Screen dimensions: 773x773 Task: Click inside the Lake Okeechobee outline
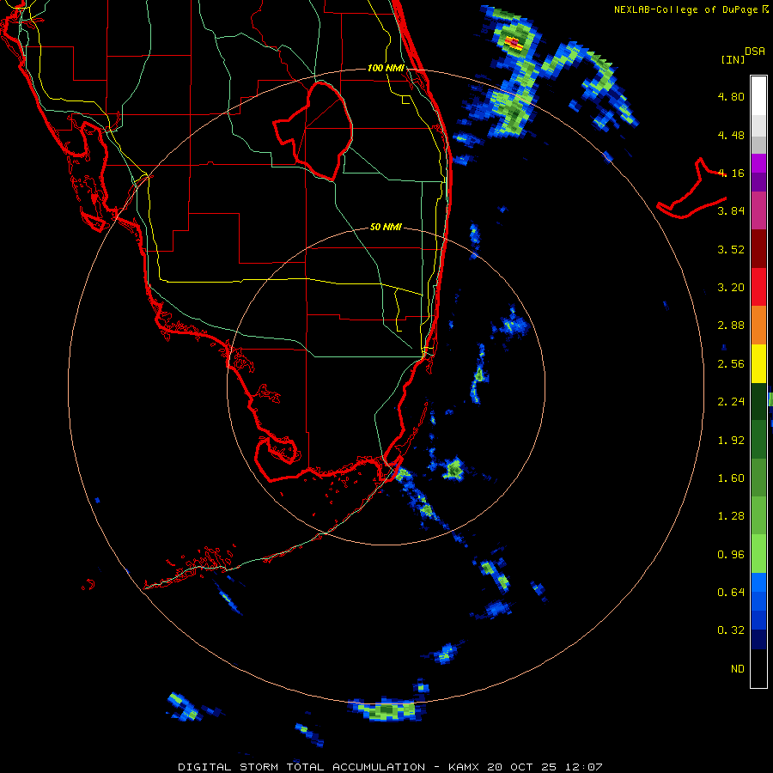[x=320, y=131]
